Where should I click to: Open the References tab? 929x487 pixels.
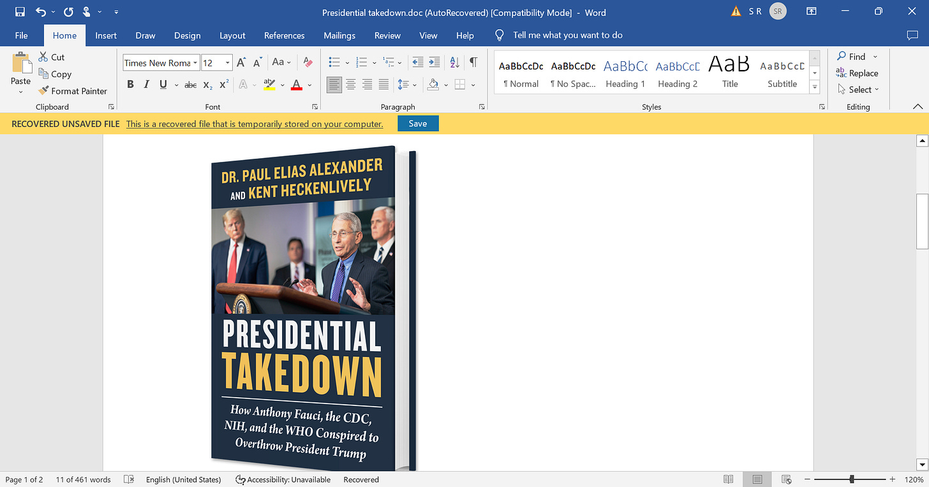click(x=285, y=36)
